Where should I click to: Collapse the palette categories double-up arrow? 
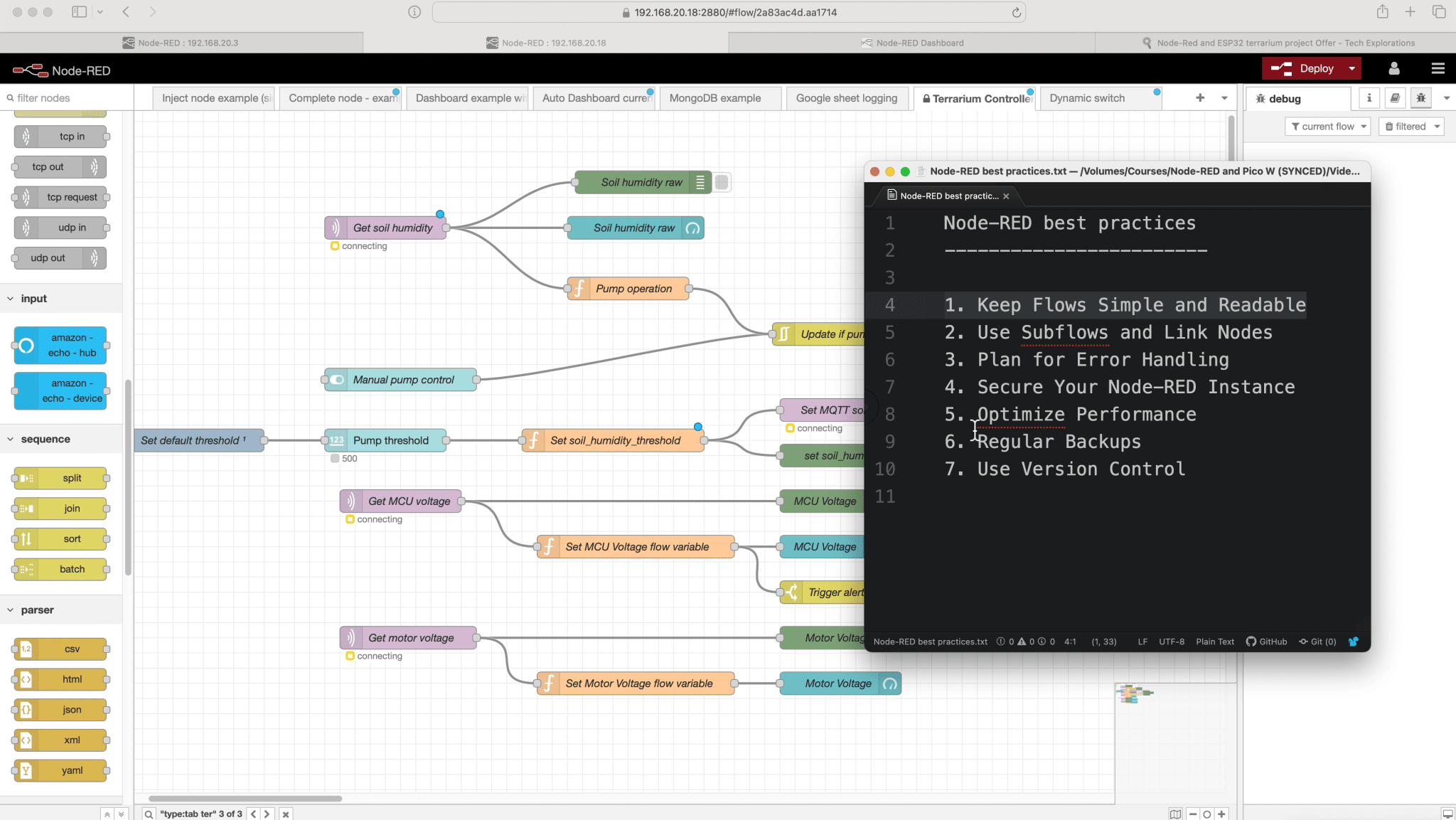107,814
